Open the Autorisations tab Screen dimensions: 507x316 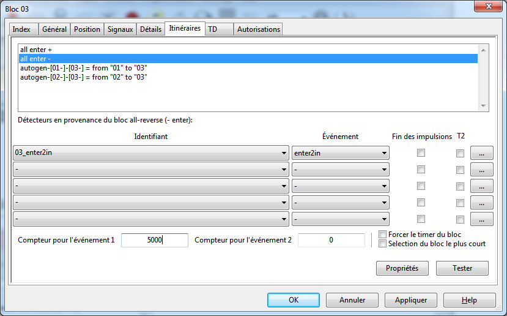coord(258,29)
